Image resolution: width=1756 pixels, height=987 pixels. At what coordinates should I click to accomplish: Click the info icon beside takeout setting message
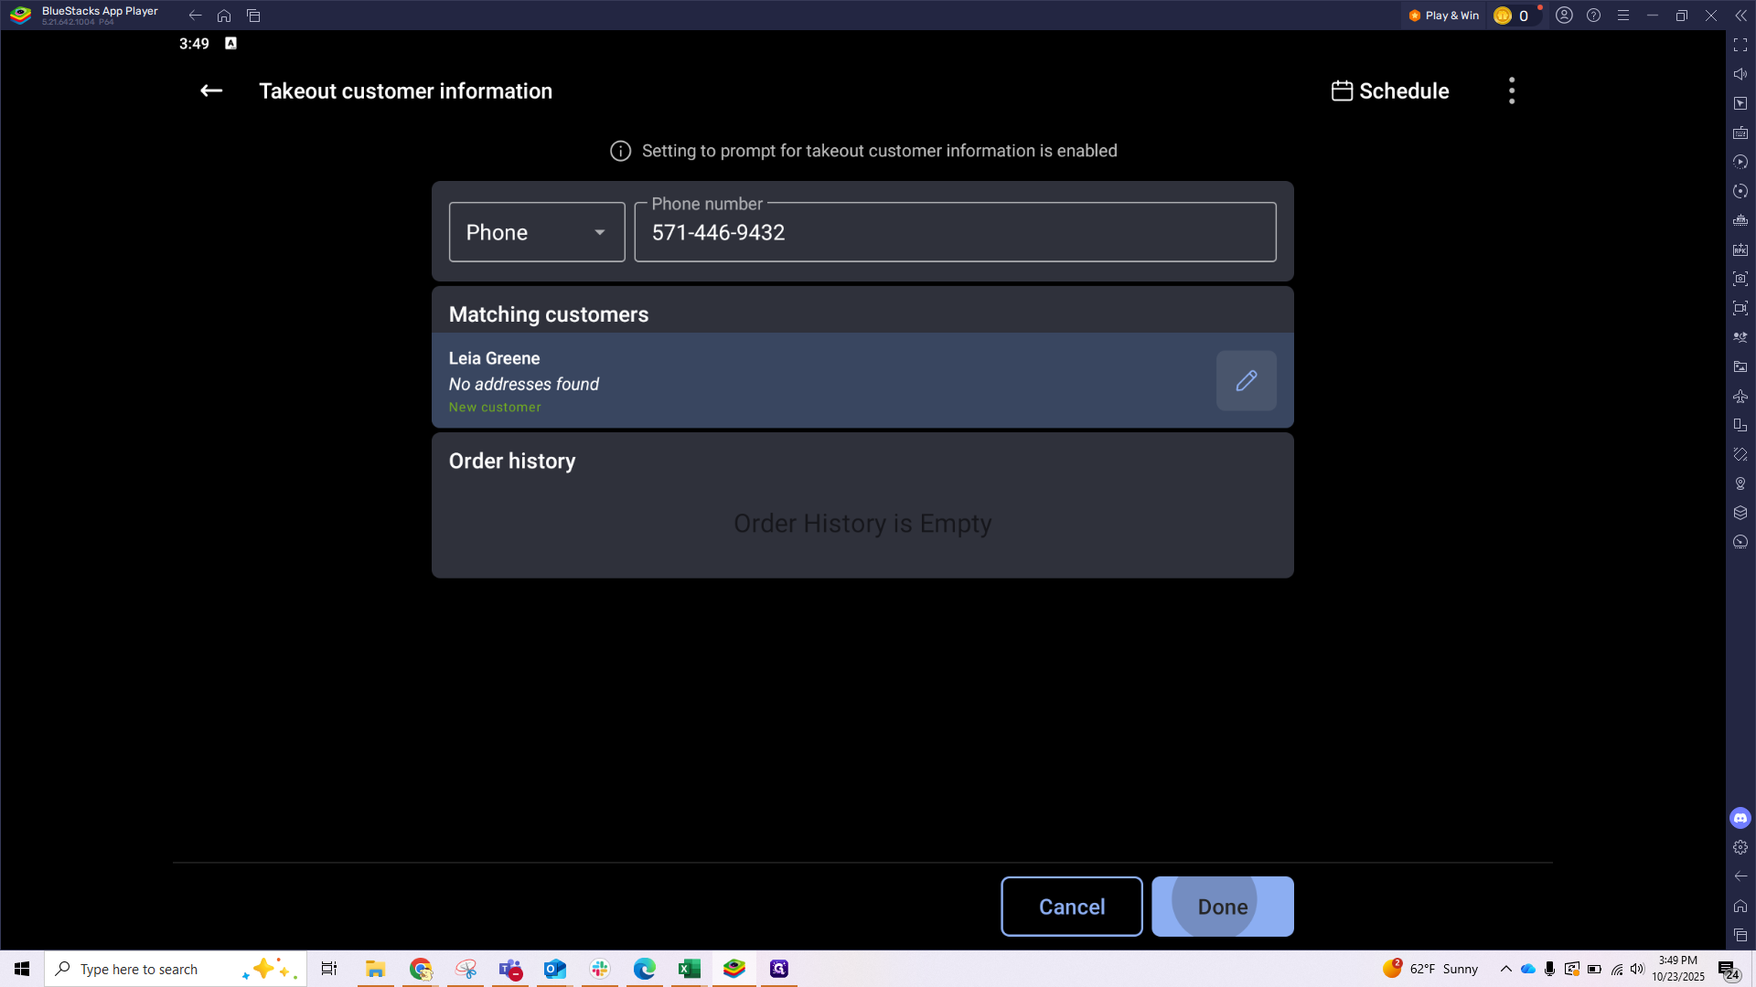(x=620, y=151)
